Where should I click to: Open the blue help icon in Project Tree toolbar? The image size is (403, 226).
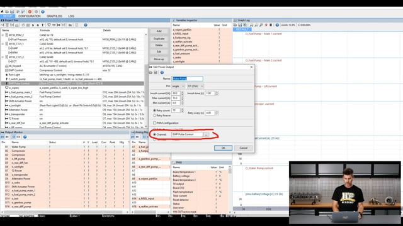(86, 25)
